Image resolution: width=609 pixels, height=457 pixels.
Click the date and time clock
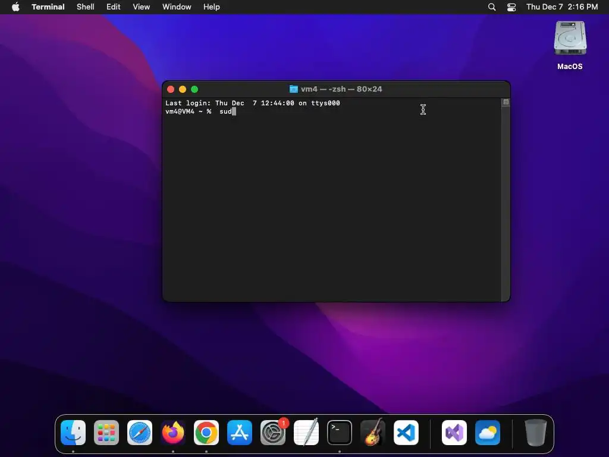[562, 7]
